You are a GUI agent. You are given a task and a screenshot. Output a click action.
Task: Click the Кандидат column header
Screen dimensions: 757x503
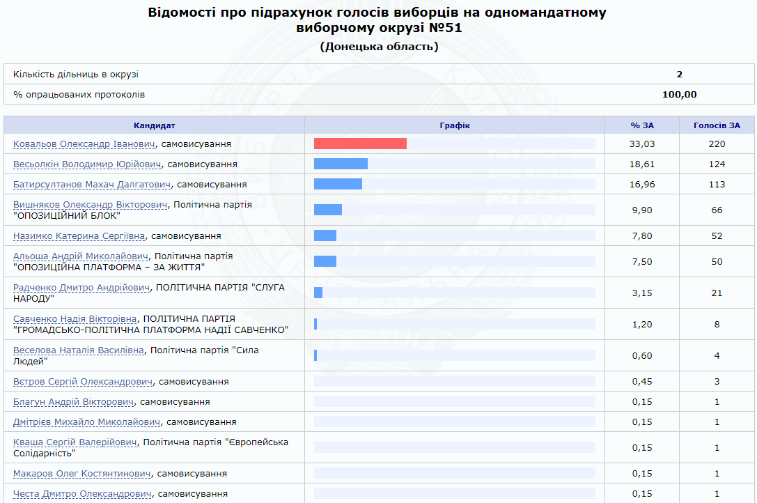click(x=154, y=125)
